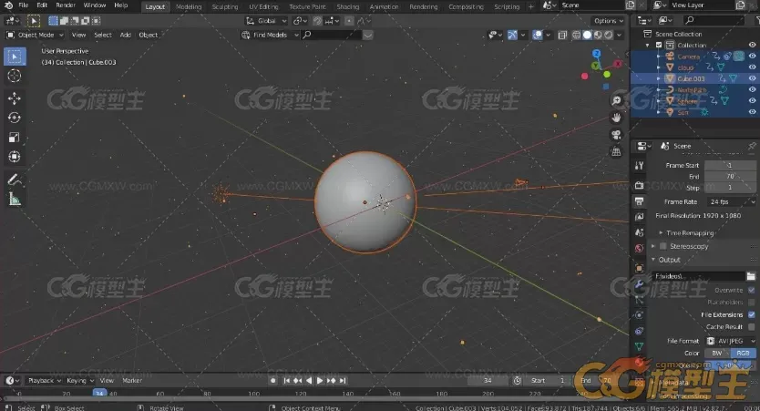The image size is (760, 411).
Task: Open the World properties tab
Action: coord(640,248)
